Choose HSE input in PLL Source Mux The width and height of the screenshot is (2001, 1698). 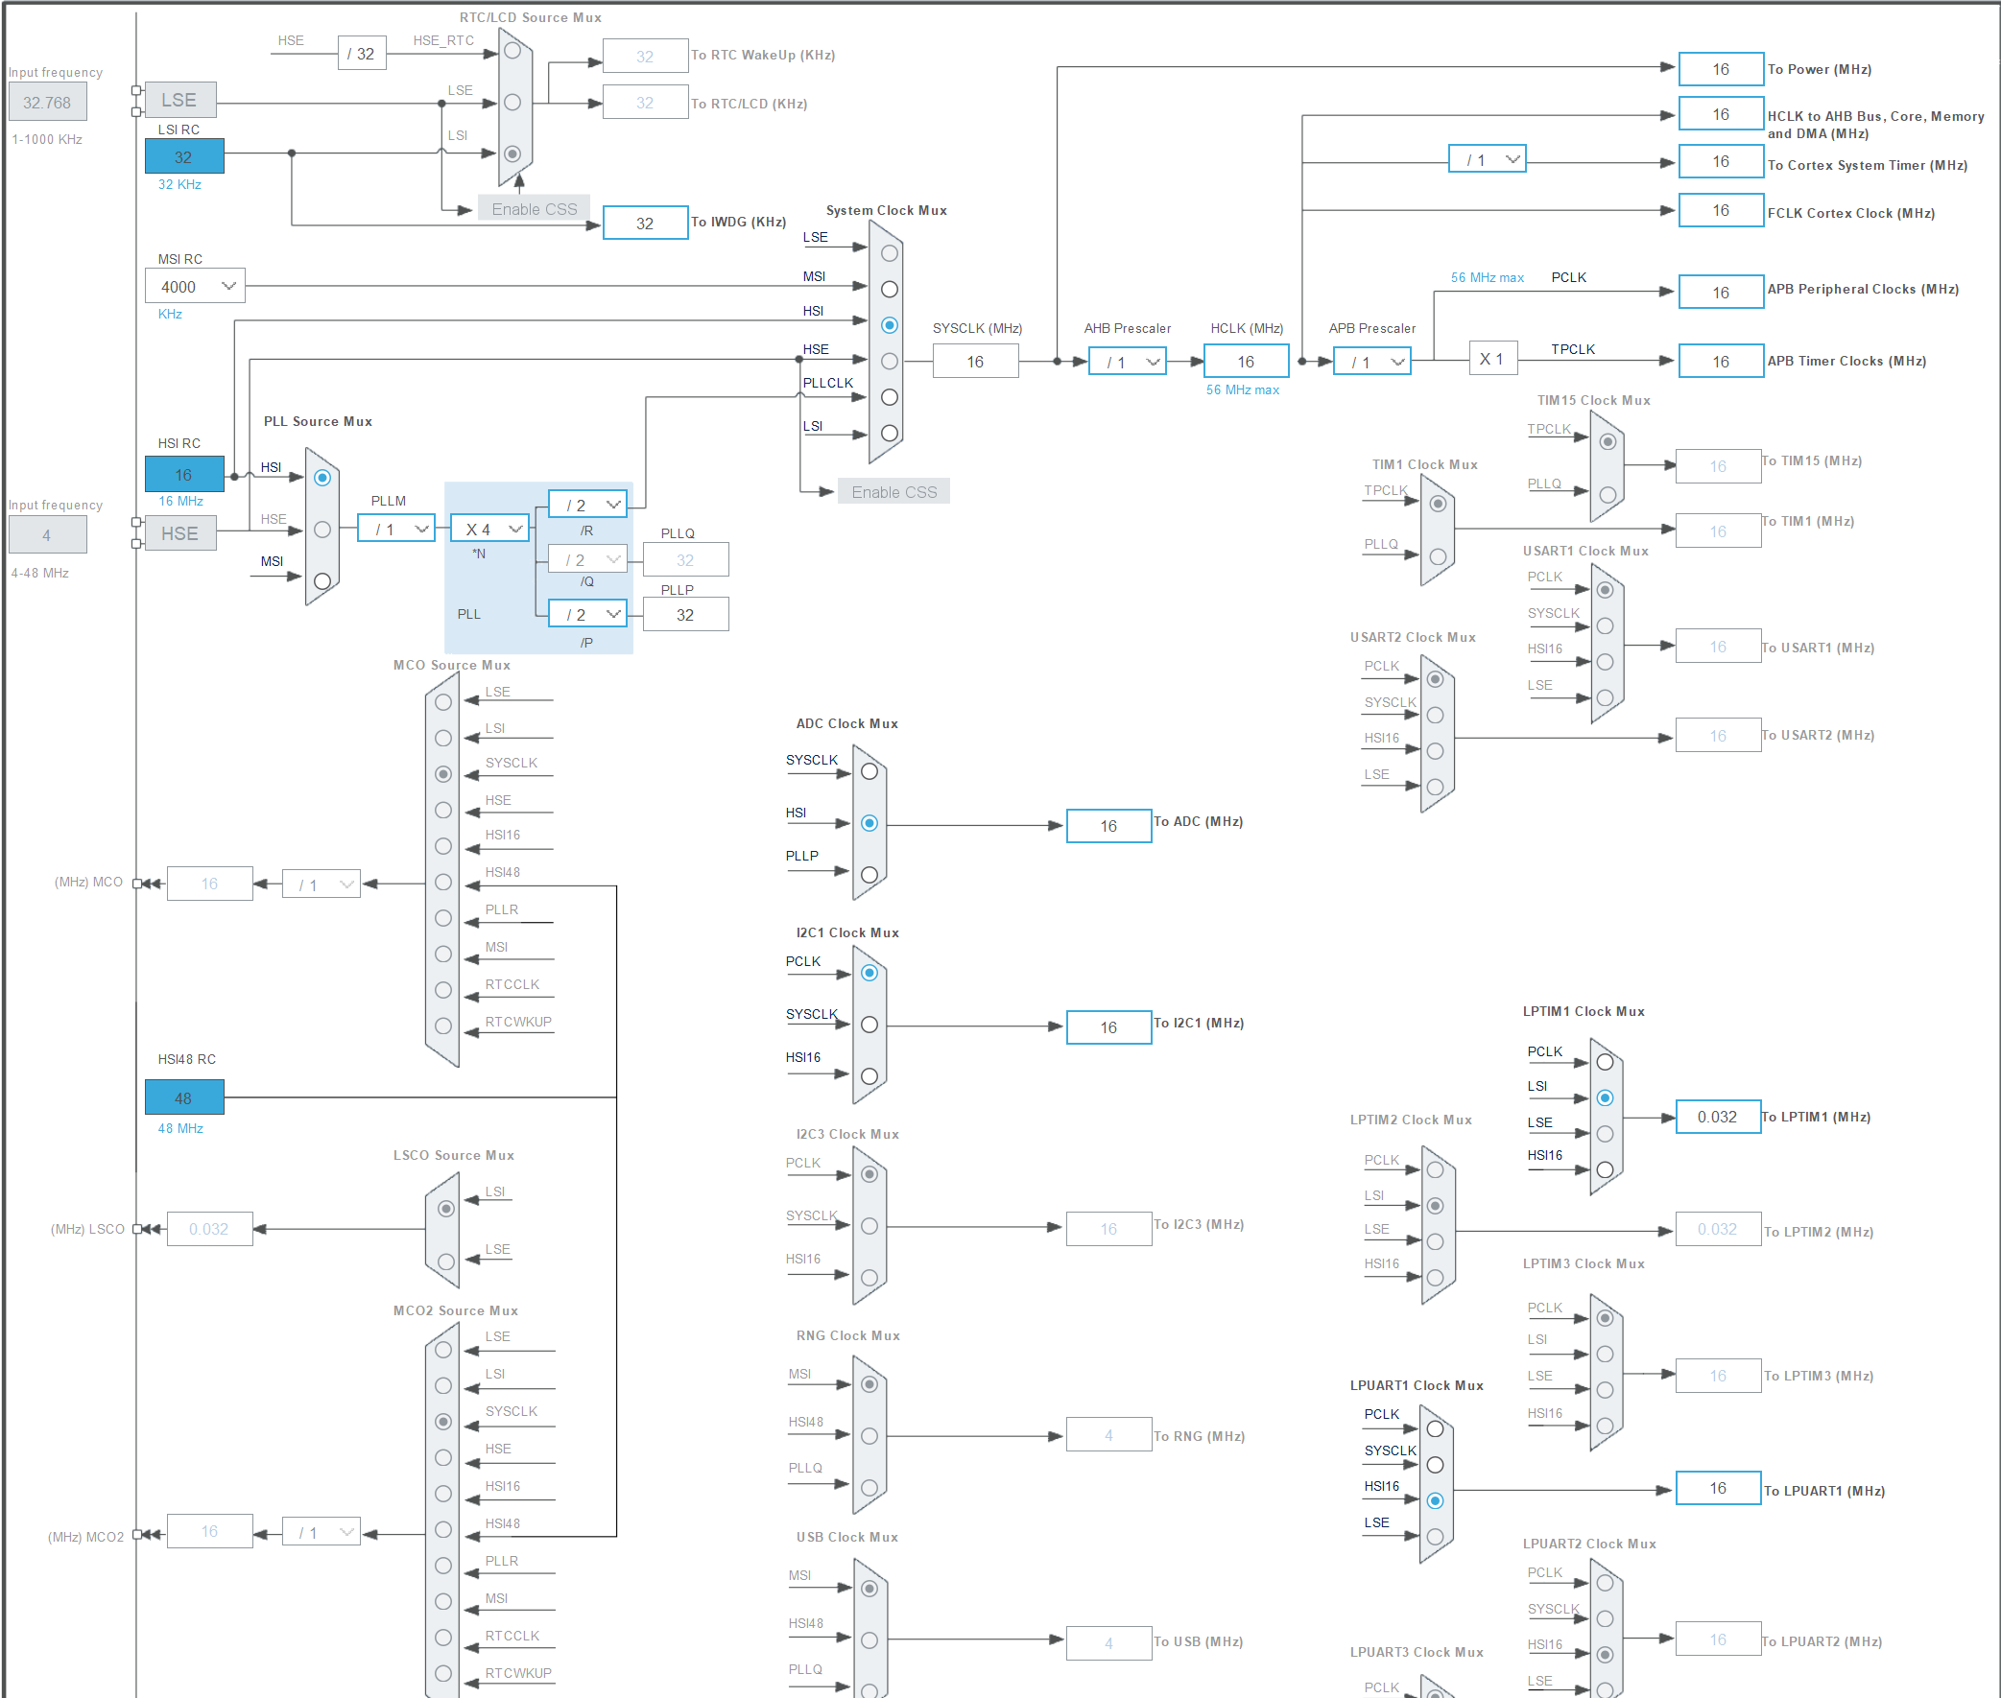click(322, 529)
